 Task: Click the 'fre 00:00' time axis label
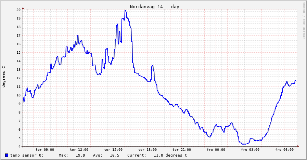pos(216,150)
